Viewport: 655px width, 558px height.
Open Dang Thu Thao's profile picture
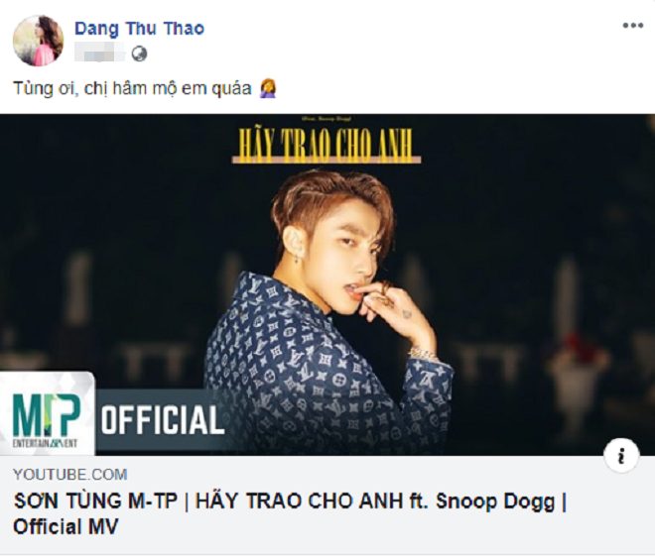(39, 41)
